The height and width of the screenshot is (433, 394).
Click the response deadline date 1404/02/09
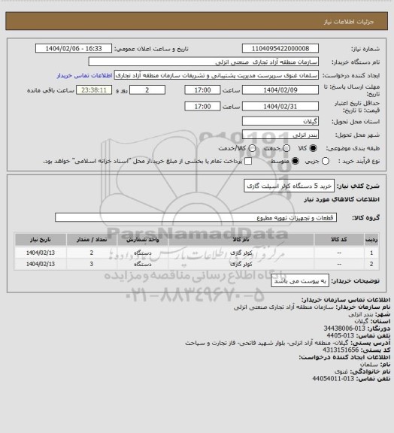[x=280, y=90]
